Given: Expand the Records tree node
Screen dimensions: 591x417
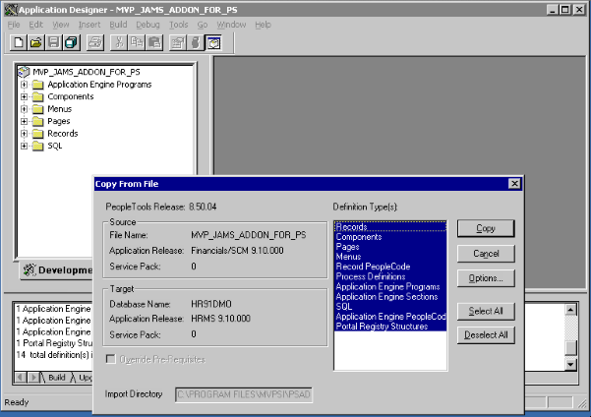Looking at the screenshot, I should [25, 134].
